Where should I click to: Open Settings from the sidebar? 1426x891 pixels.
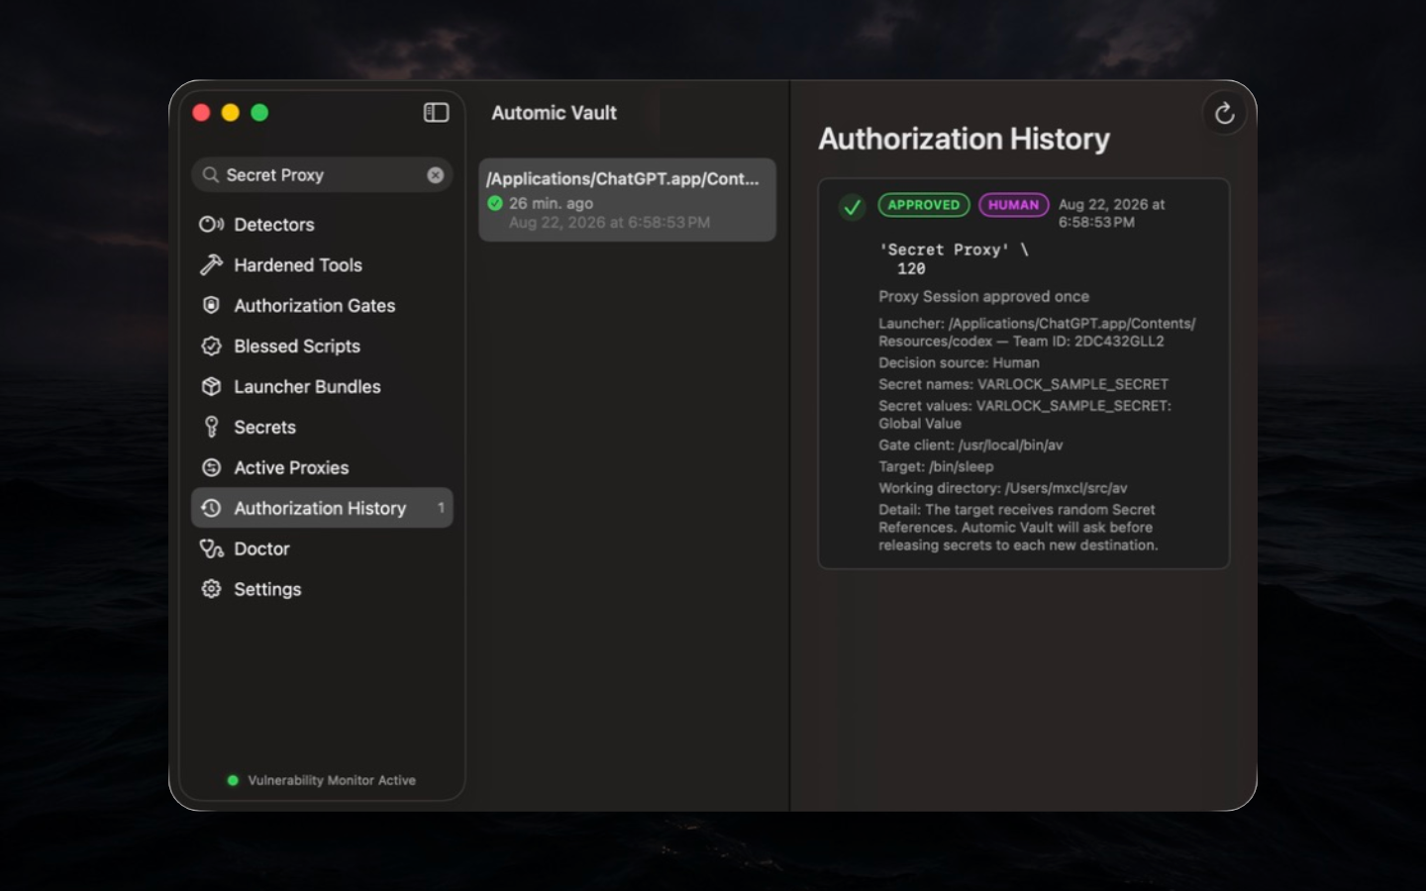322,590
